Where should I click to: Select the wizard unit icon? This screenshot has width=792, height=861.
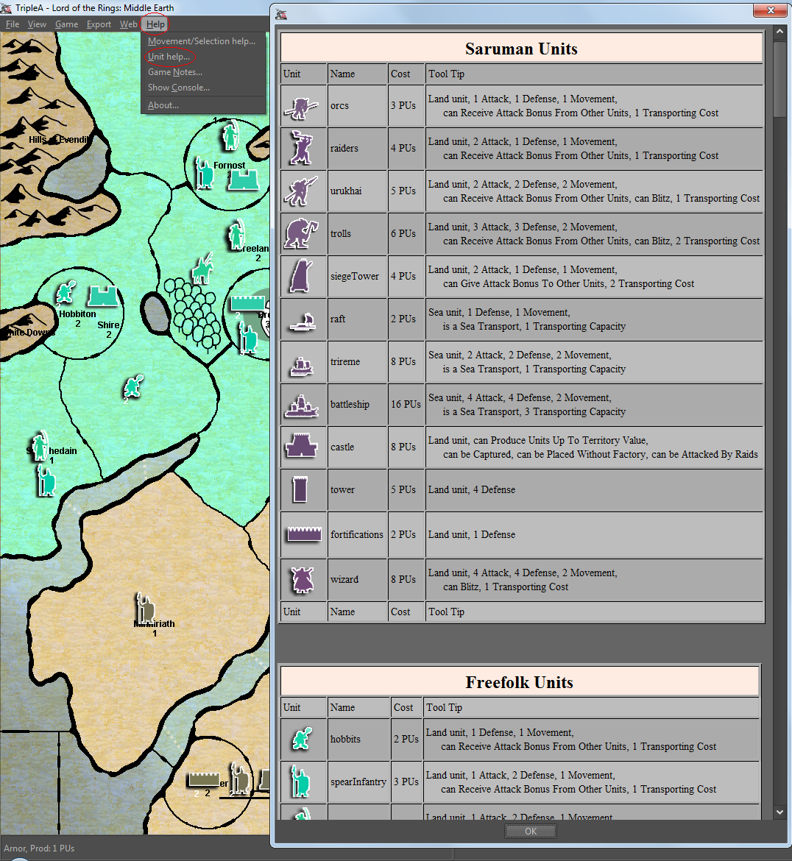[x=302, y=580]
